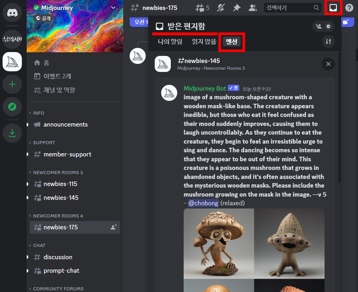Collapse the CHAT category
The height and width of the screenshot is (292, 358).
(x=38, y=245)
